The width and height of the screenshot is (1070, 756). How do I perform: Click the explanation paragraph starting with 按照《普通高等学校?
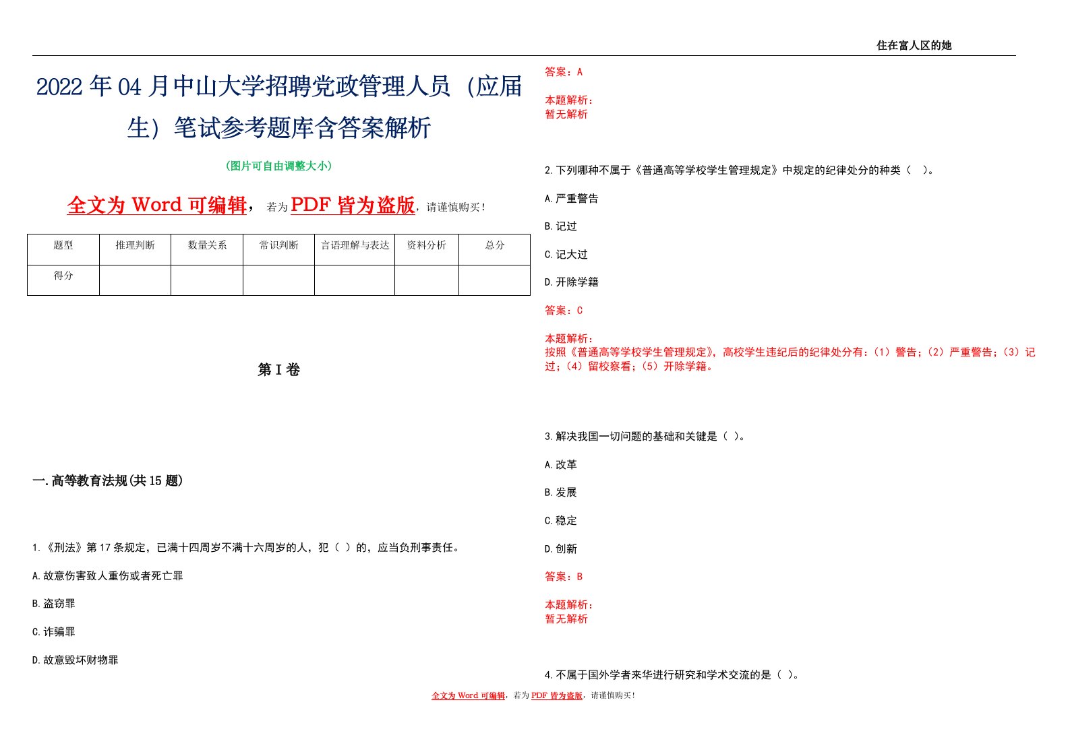[790, 359]
